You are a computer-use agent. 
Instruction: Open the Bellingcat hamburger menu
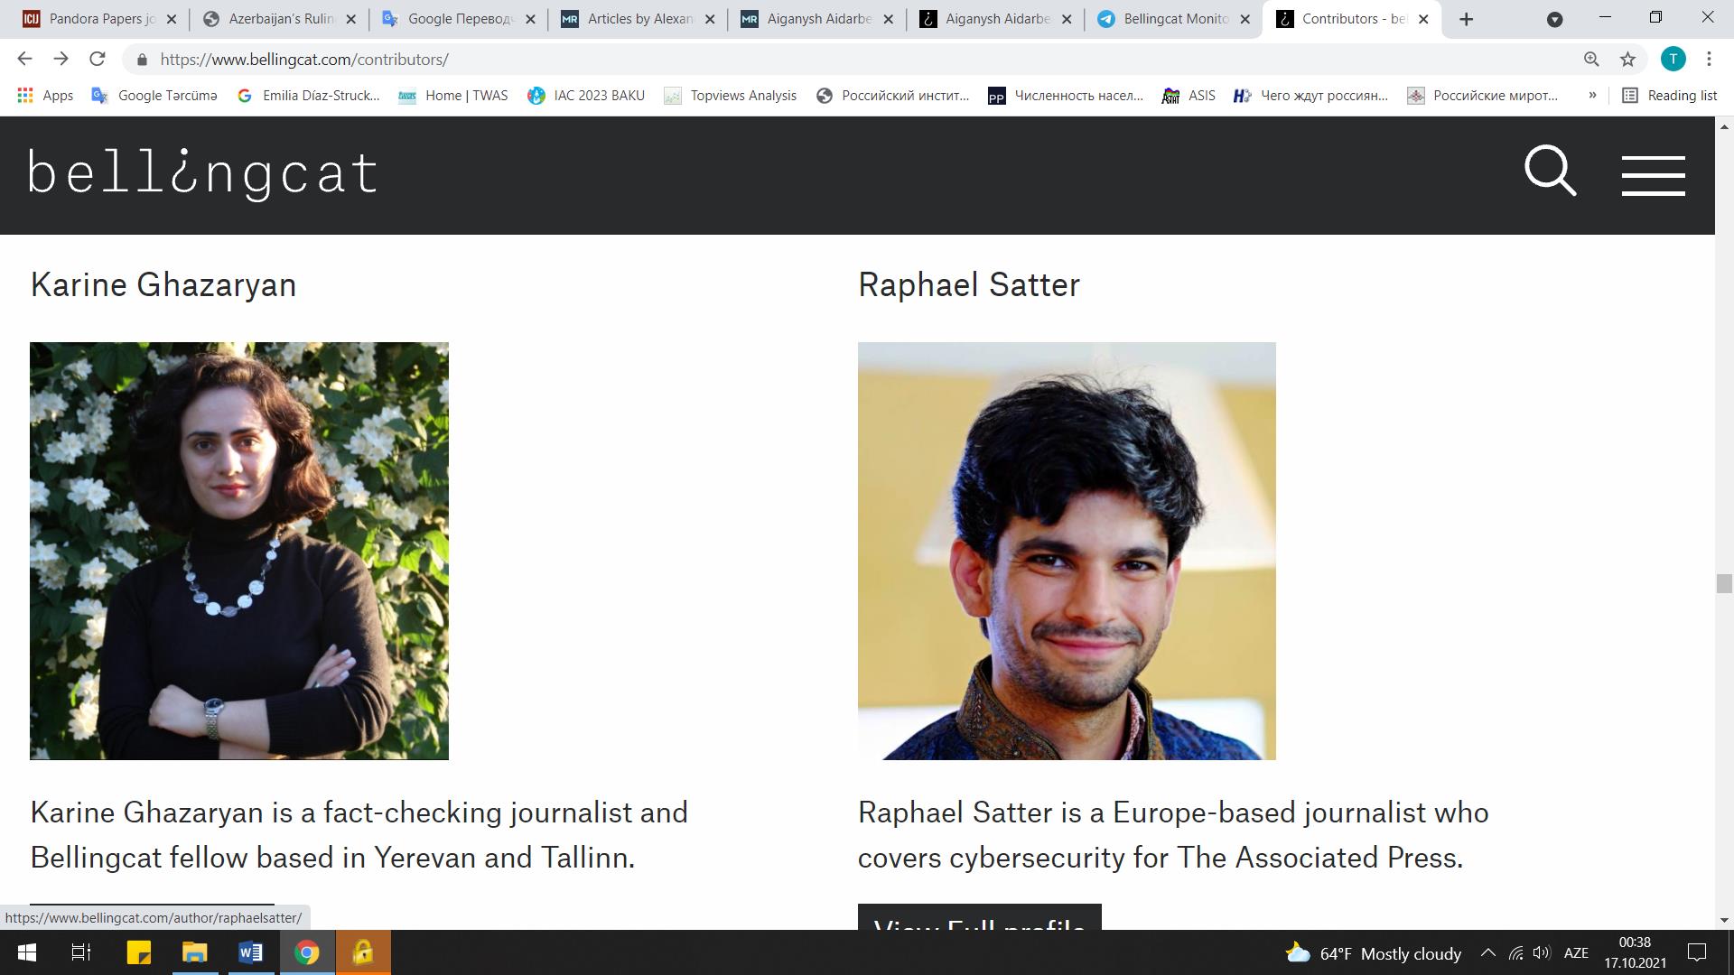[1653, 175]
